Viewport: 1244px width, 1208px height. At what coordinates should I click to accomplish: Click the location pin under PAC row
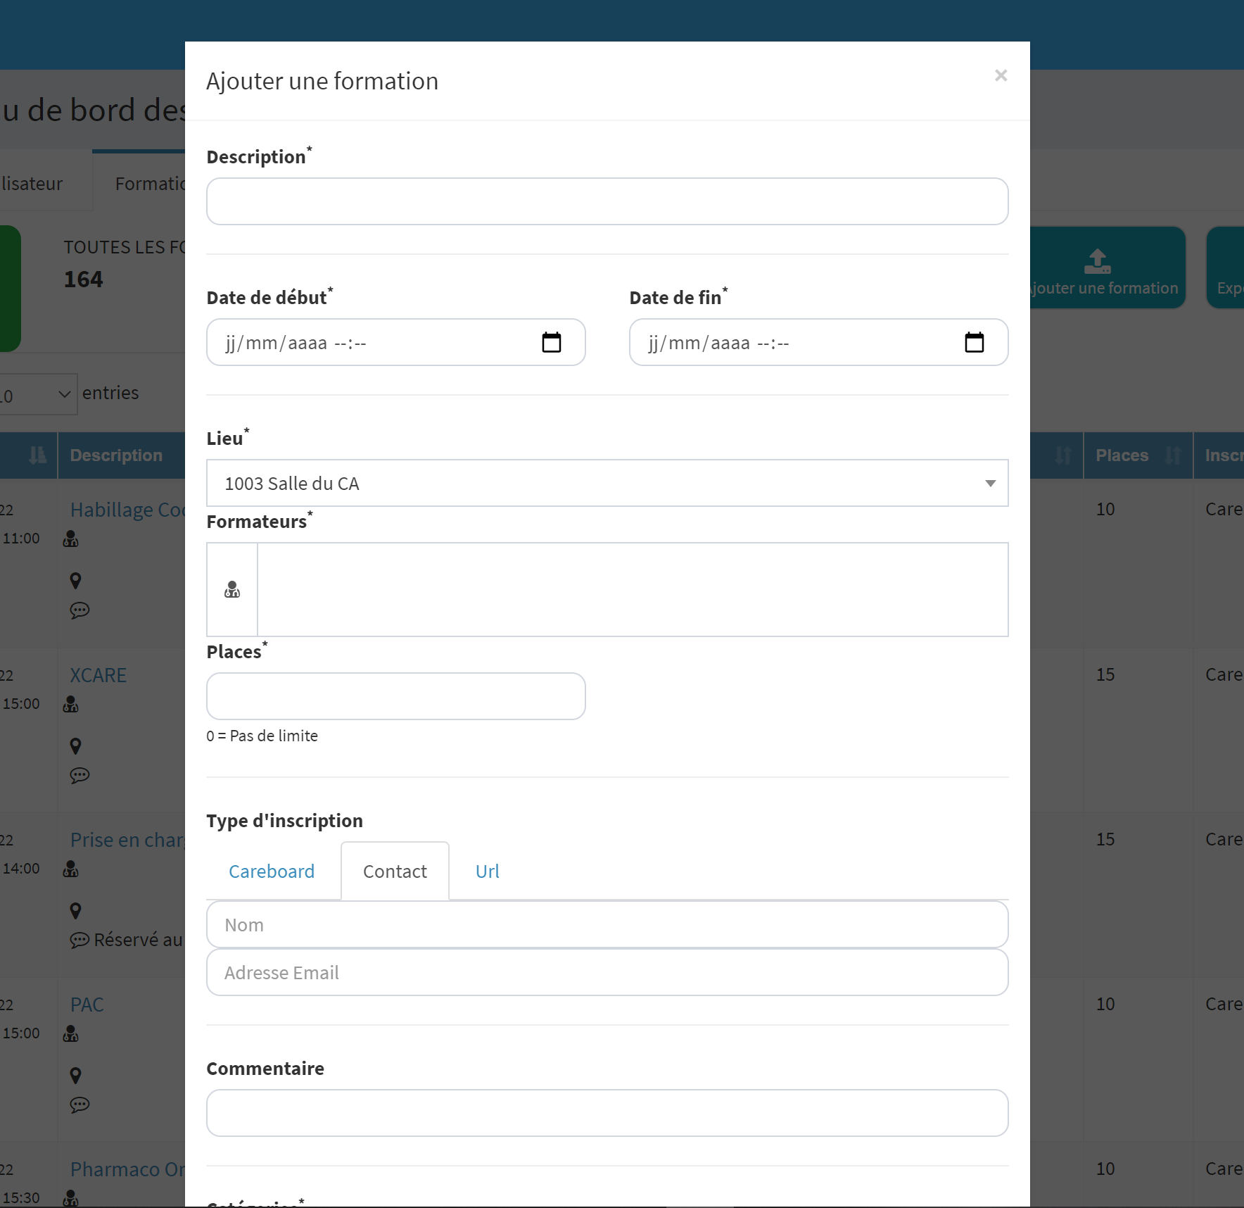tap(76, 1076)
